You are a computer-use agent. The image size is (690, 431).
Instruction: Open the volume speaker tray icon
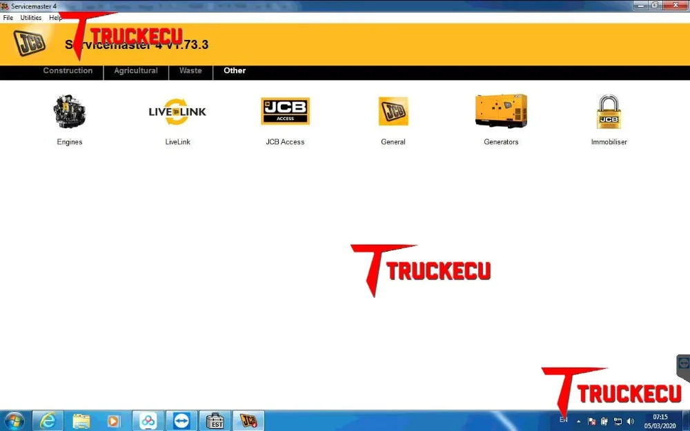(x=631, y=421)
